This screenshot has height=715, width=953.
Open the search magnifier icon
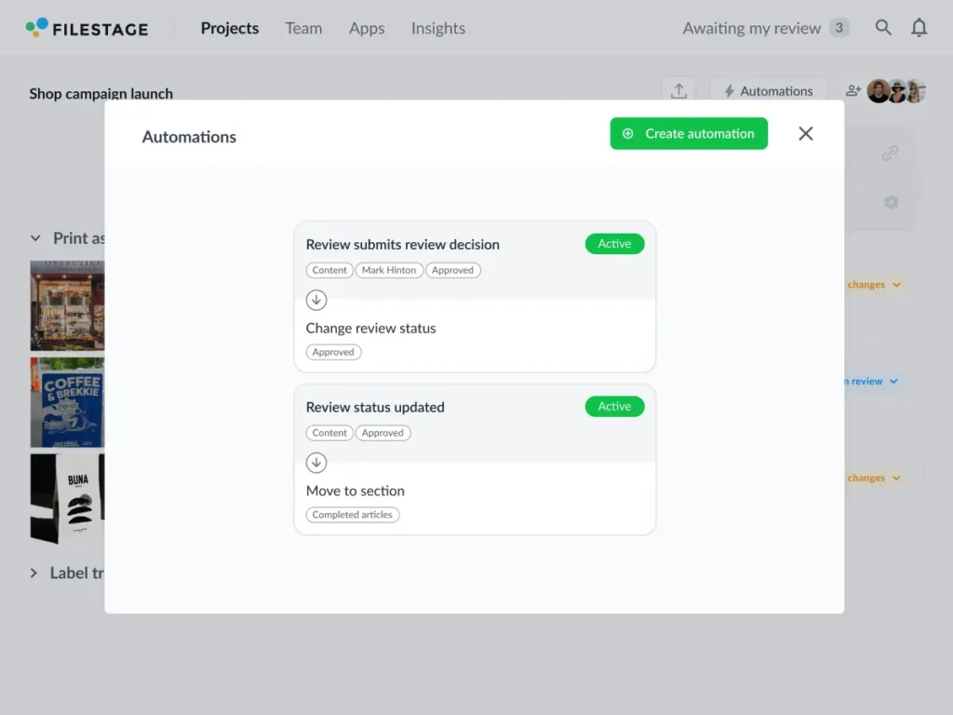pyautogui.click(x=883, y=28)
